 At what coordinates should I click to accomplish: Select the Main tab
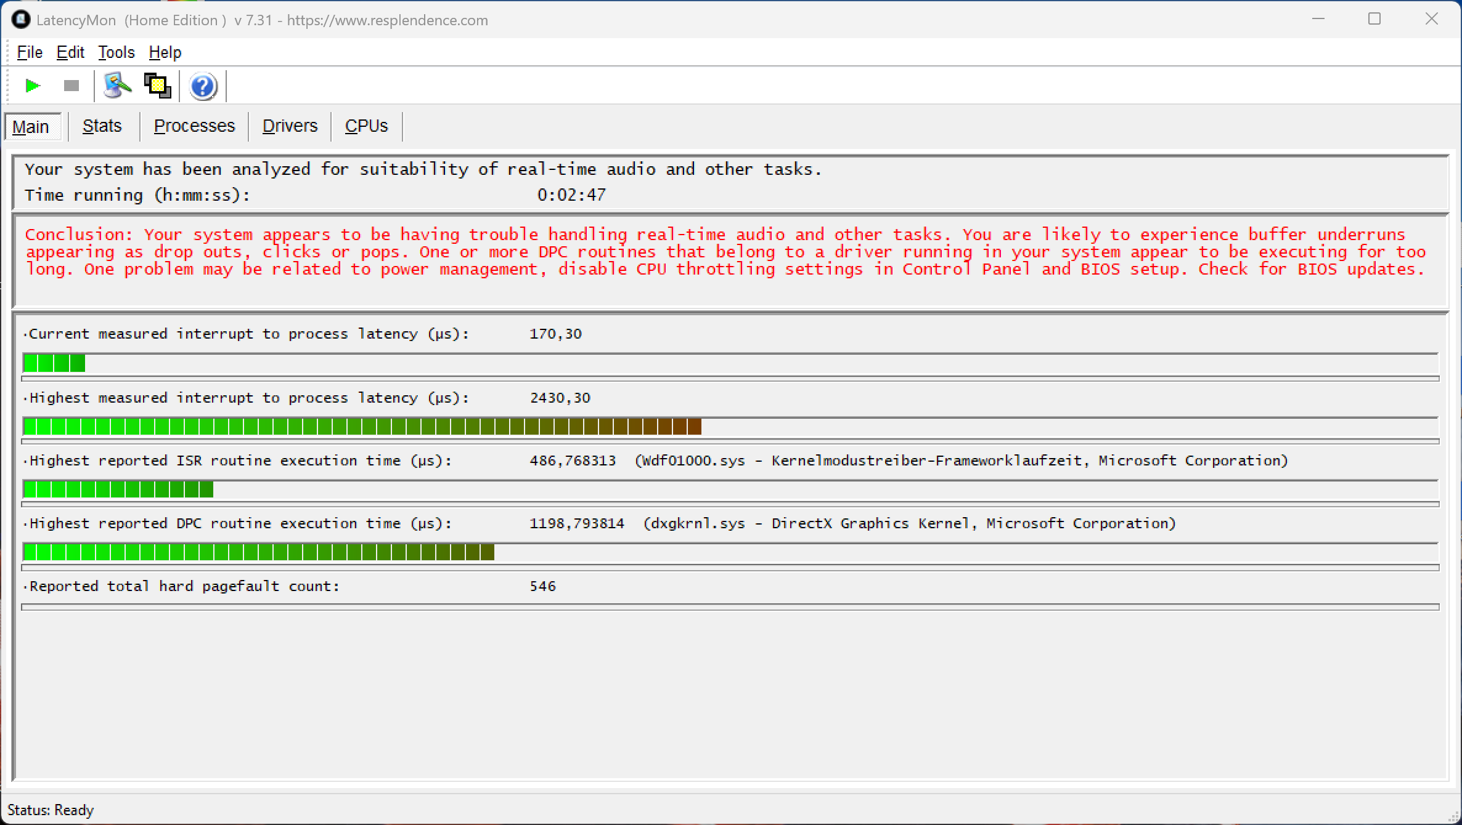(x=31, y=127)
